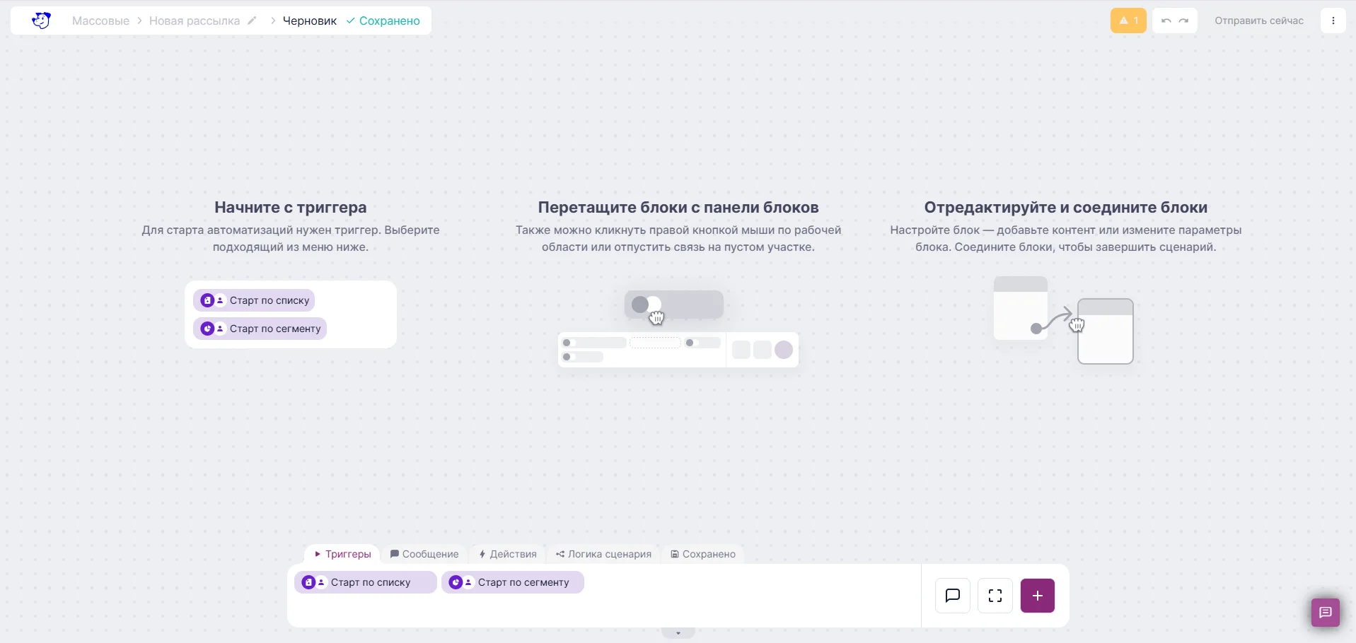Click the pencil icon to rename the campaign
Viewport: 1356px width, 643px height.
[x=252, y=20]
